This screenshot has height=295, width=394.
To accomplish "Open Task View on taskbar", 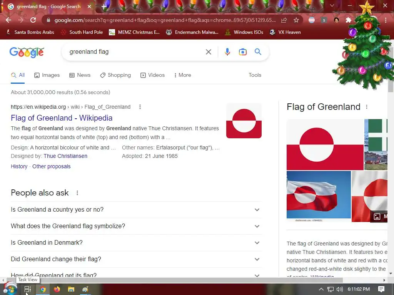I will coord(28,289).
